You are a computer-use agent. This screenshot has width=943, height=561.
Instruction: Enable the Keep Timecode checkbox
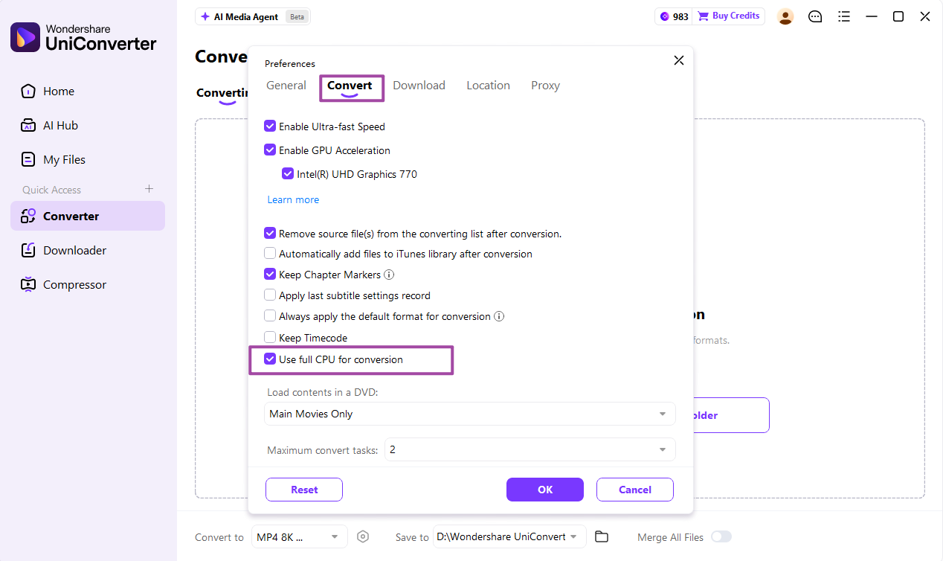point(270,338)
